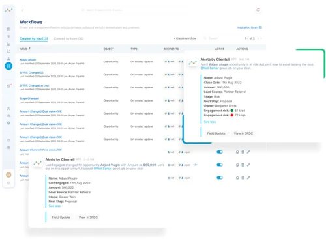Go back using the top arrow

click(x=22, y=10)
